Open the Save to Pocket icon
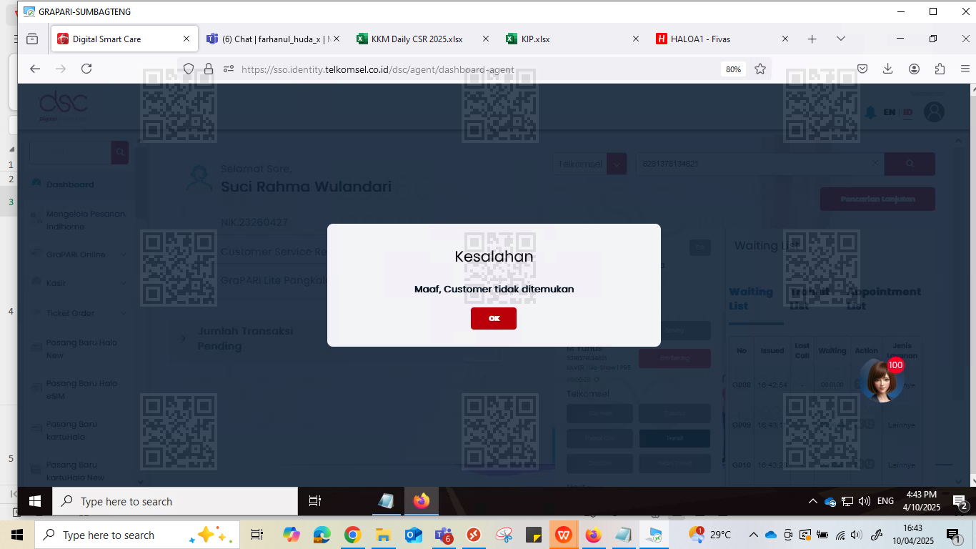 862,69
